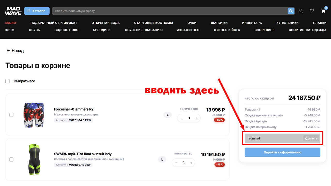Open the ШАПОЧКИ menu item

pos(219,23)
